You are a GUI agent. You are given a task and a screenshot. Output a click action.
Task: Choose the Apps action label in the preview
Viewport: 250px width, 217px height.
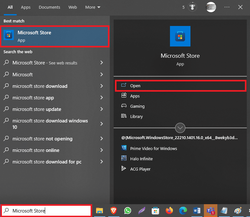tap(135, 96)
